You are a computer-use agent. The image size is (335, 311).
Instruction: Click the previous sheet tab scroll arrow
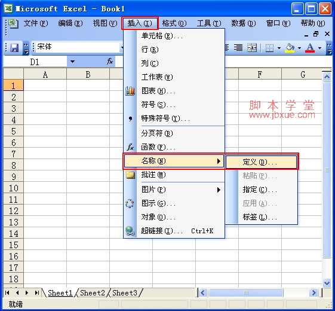[x=17, y=292]
